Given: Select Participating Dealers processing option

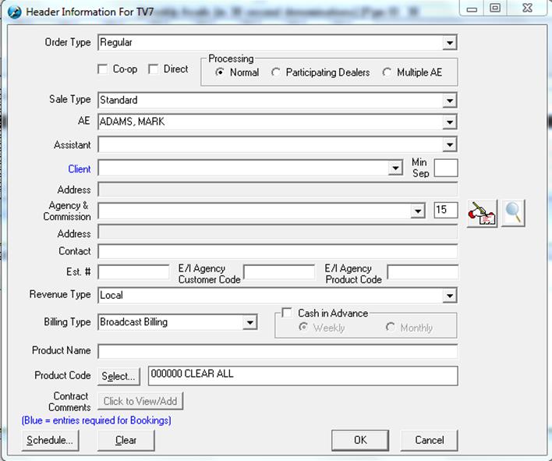Looking at the screenshot, I should click(x=276, y=73).
